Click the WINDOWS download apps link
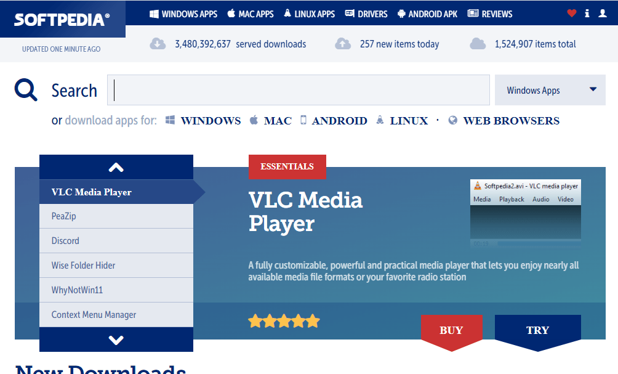 tap(211, 120)
